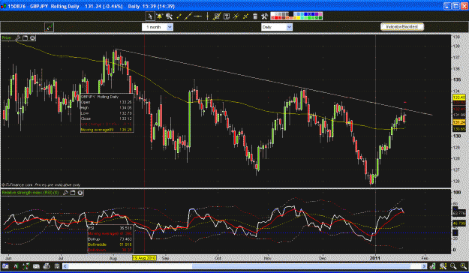Click the '19 Aug 2010' date label
This screenshot has width=469, height=273.
(x=144, y=258)
